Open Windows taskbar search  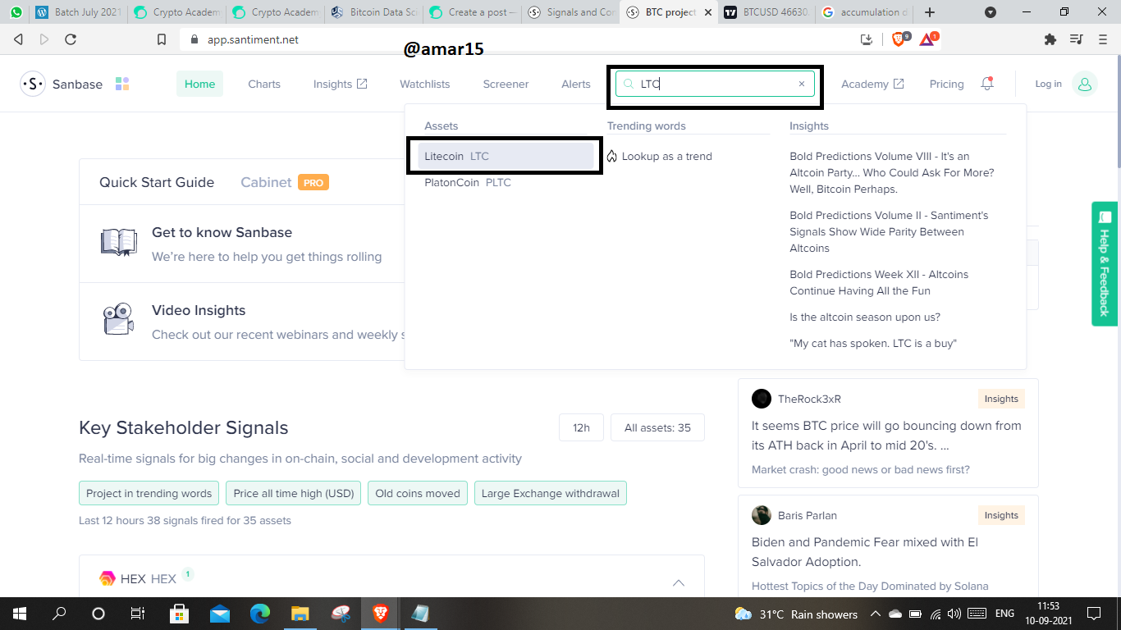pos(59,614)
